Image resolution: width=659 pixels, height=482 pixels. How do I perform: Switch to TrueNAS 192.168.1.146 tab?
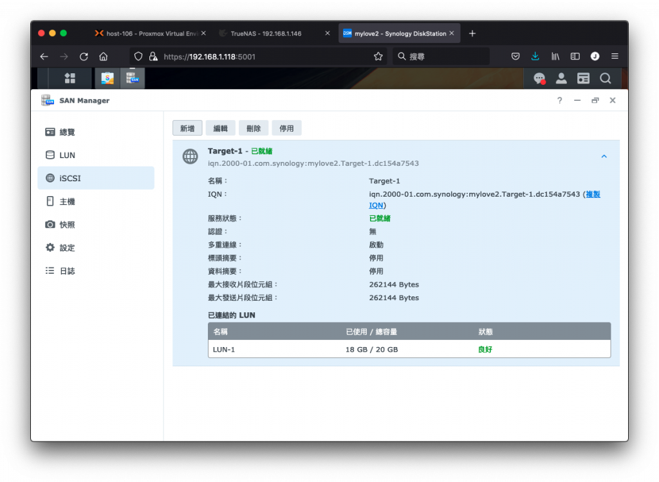click(274, 33)
